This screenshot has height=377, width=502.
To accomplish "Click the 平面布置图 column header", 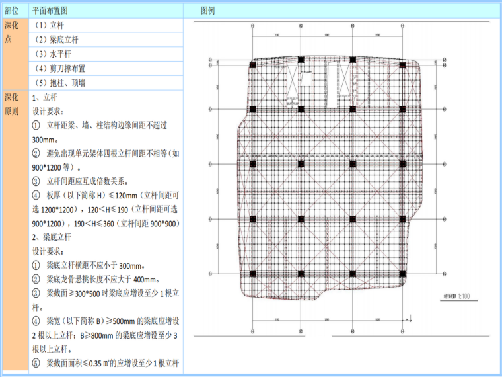I will [x=50, y=11].
